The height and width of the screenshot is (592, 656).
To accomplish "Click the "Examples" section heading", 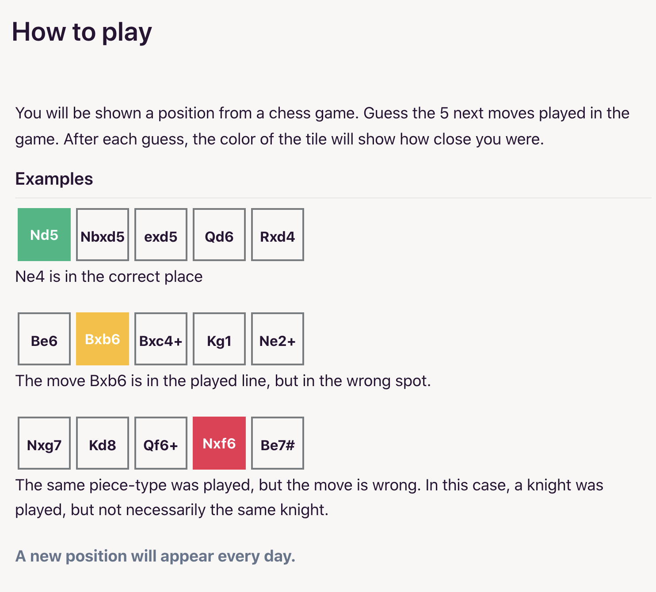I will 54,179.
